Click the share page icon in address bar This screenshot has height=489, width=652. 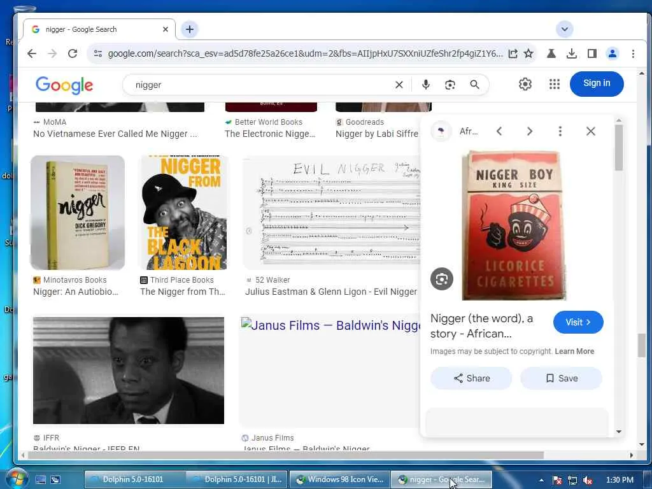tap(513, 53)
